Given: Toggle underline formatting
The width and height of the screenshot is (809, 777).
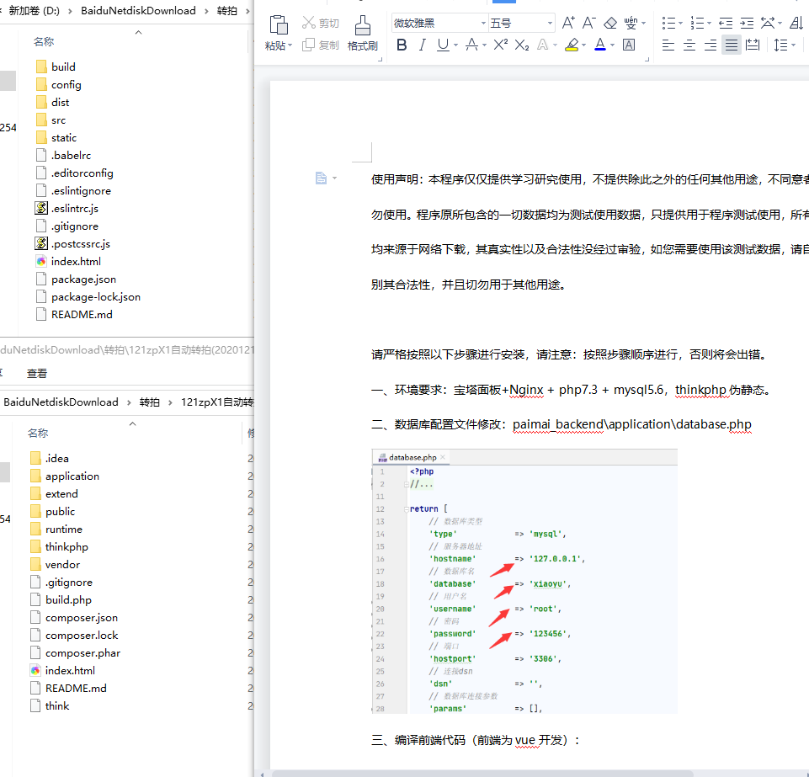Looking at the screenshot, I should point(443,45).
